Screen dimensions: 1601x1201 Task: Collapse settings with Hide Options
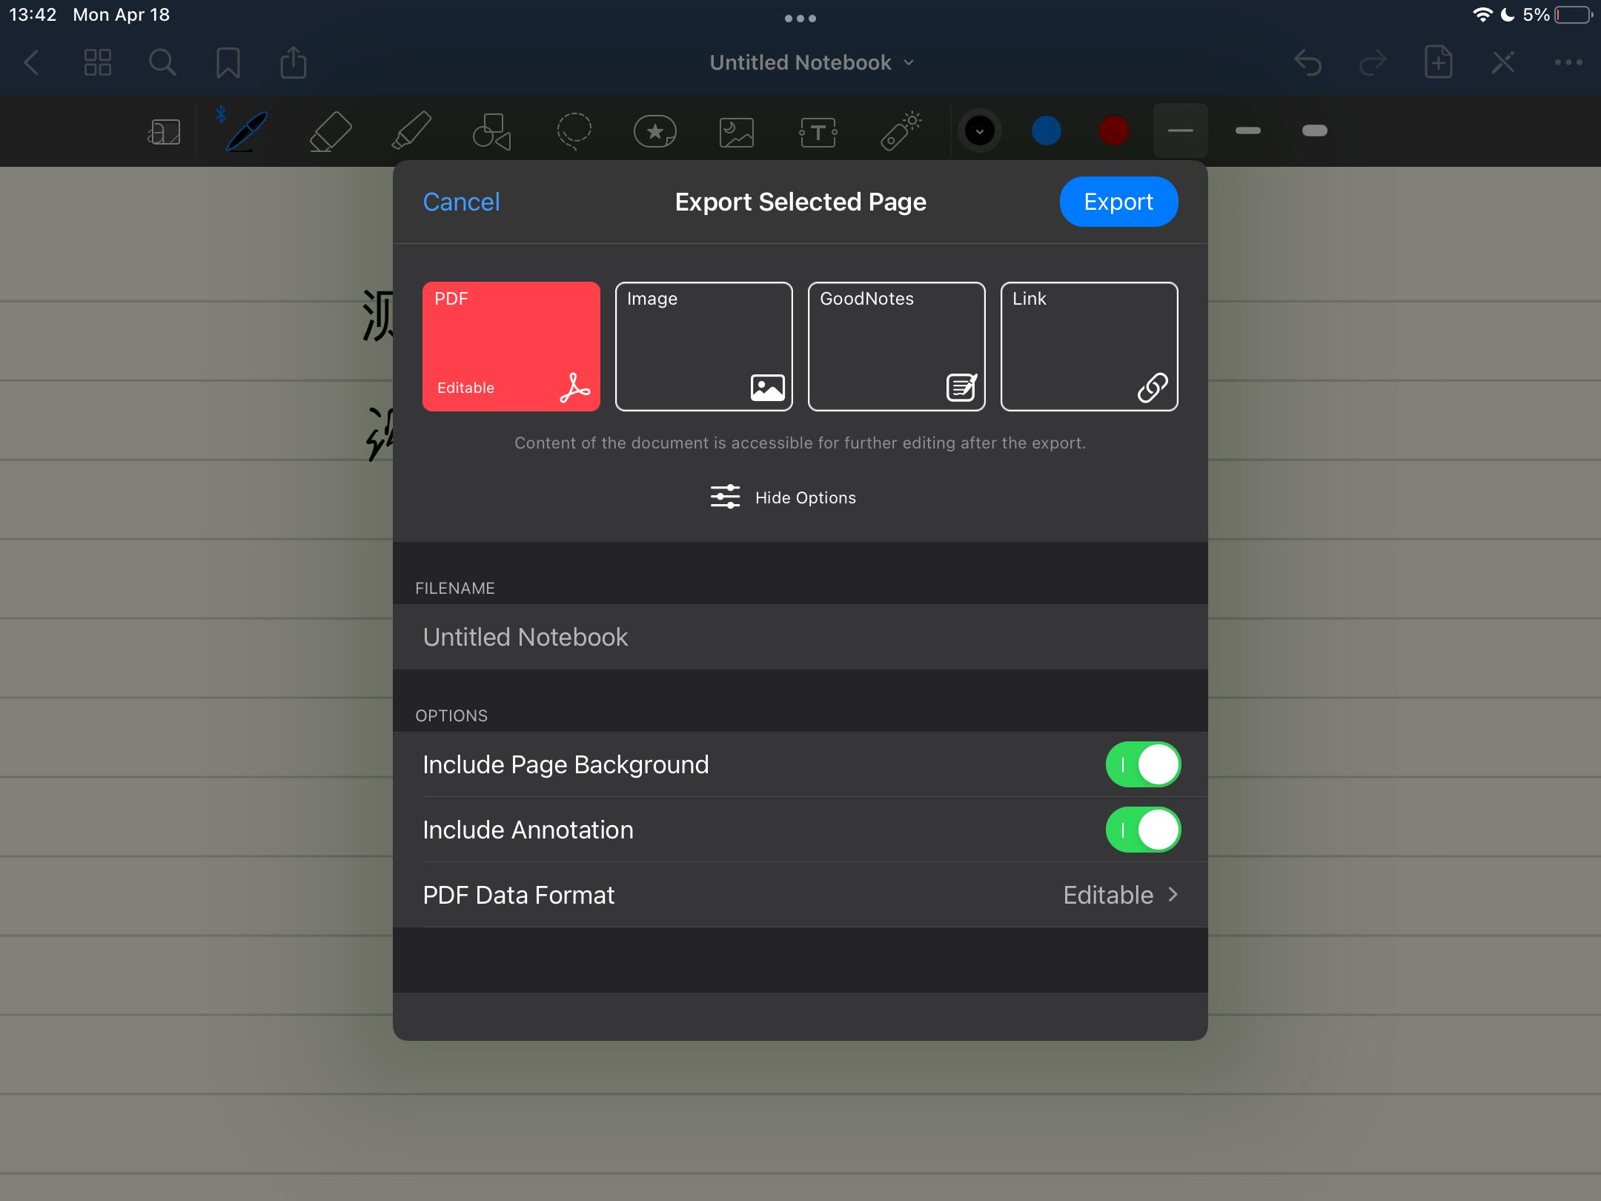pyautogui.click(x=783, y=497)
